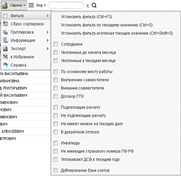
Task: Toggle the Инвалиды checkbox
Action: pyautogui.click(x=56, y=143)
